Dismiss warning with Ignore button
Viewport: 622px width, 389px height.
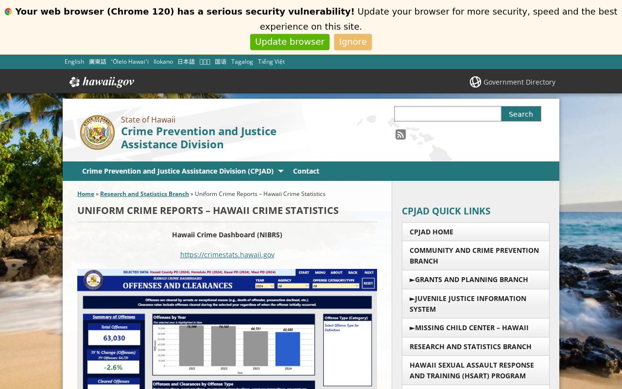point(353,42)
